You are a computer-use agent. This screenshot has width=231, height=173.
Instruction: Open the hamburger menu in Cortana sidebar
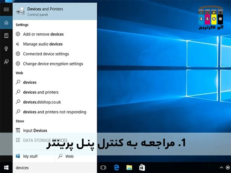[x=6, y=10]
